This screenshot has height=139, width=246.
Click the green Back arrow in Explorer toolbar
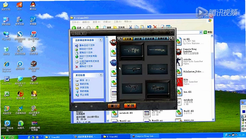[74, 28]
